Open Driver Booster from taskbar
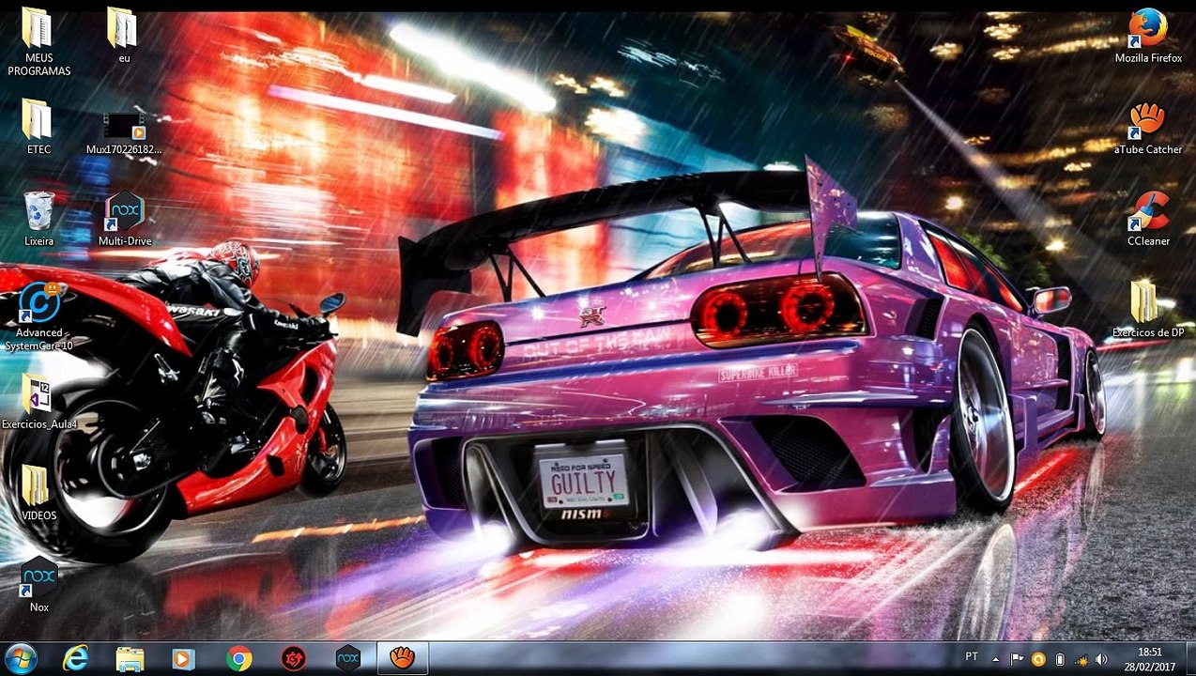 pyautogui.click(x=294, y=658)
